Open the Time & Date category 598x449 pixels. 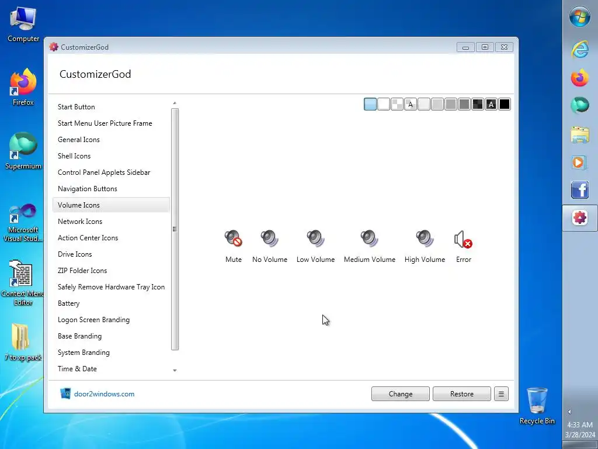(111, 369)
